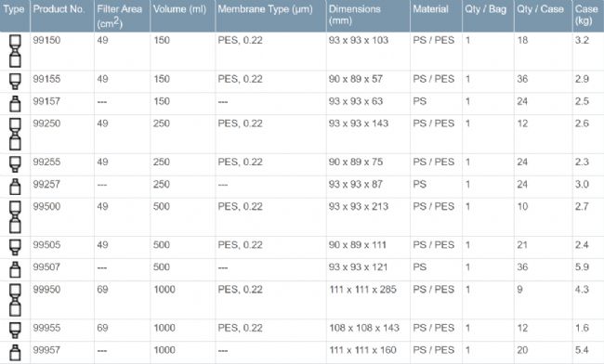Click the Material column header
The image size is (604, 364).
tap(430, 9)
